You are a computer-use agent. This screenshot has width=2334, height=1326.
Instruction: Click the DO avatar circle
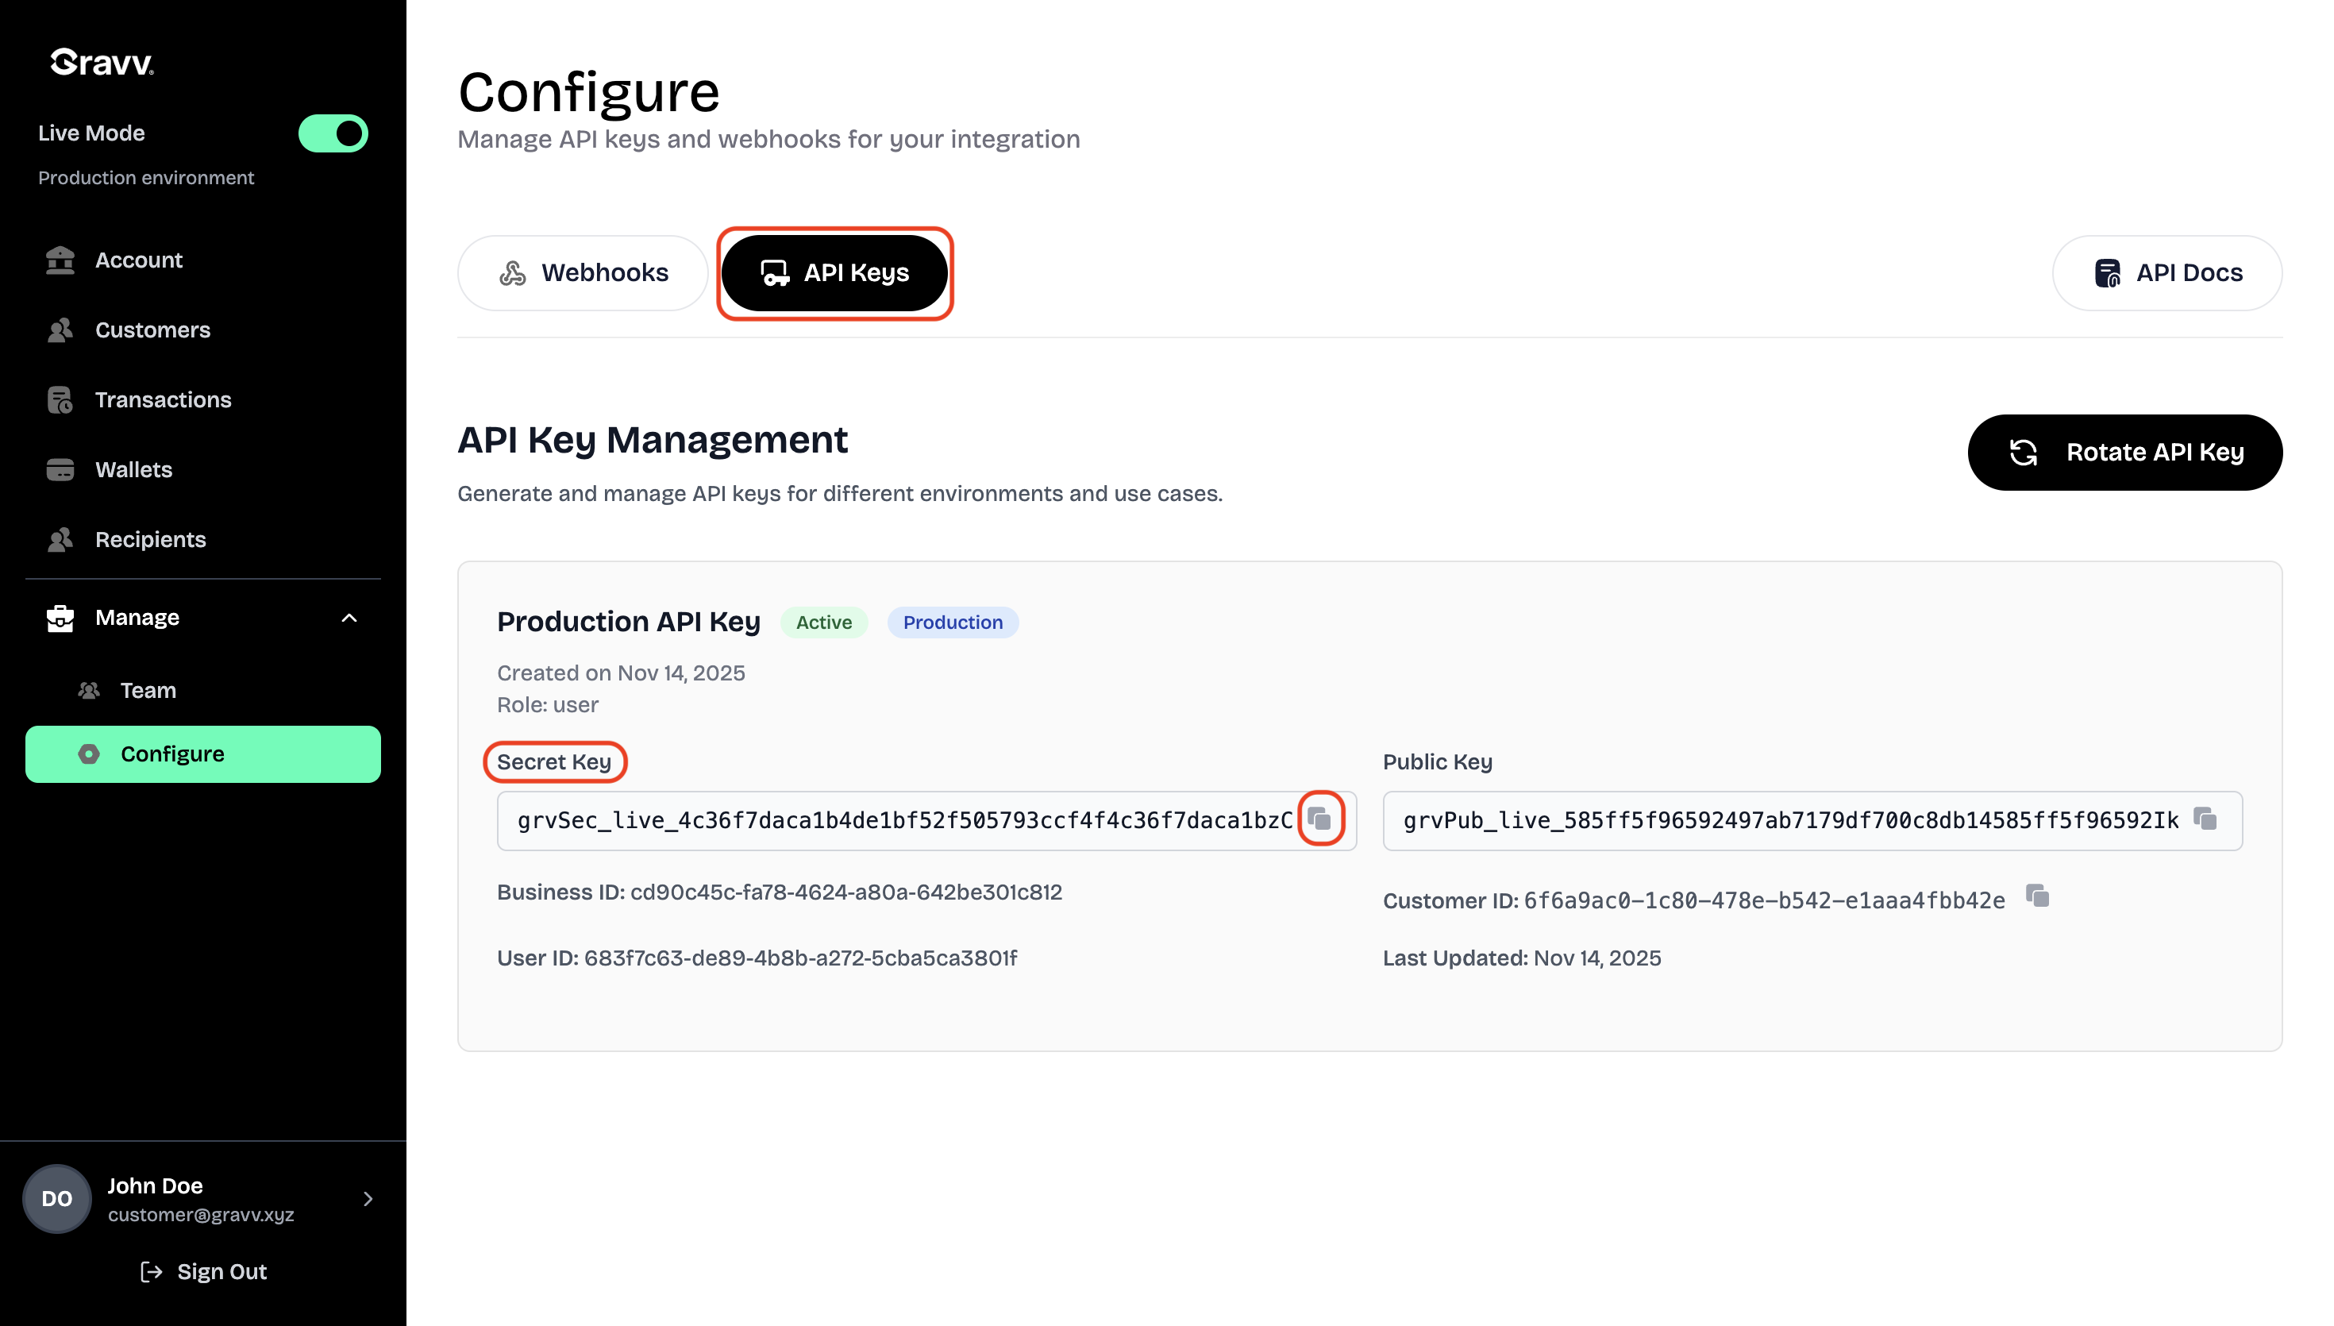56,1198
